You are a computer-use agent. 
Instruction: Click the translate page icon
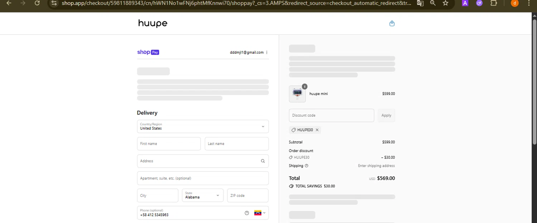(420, 3)
